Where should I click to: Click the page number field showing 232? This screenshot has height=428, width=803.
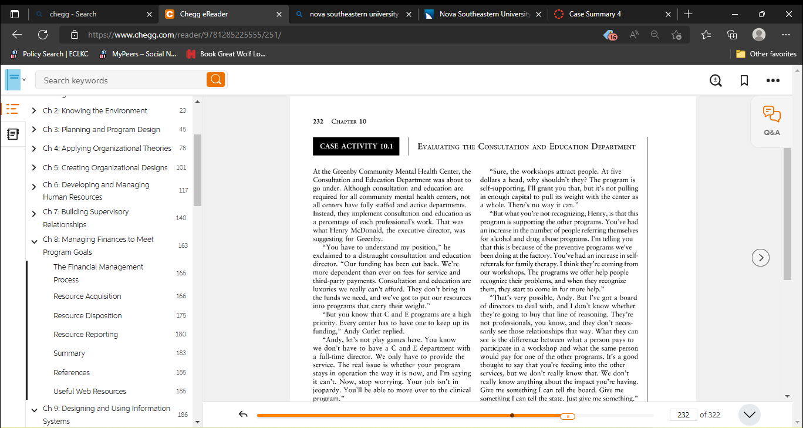tap(683, 414)
